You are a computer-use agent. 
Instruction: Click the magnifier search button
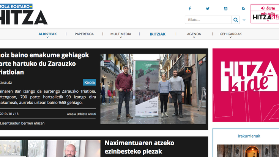tap(236, 20)
